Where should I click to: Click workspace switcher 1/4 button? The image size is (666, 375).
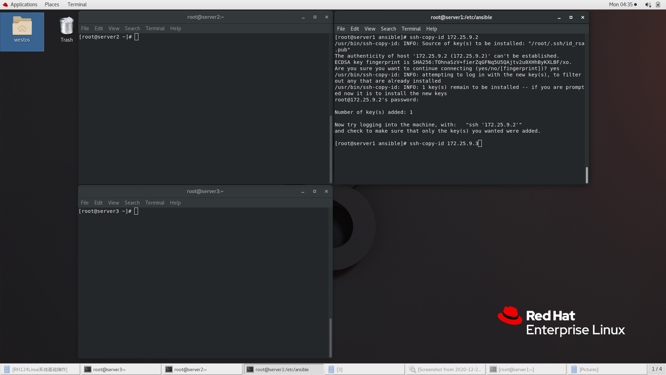click(656, 369)
